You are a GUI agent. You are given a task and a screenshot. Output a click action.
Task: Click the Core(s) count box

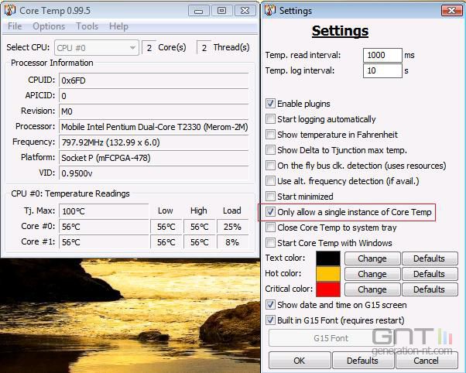149,48
